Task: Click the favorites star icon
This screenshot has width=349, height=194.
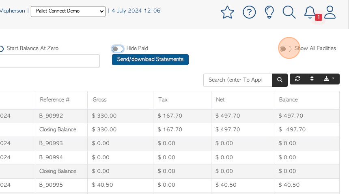Action: tap(227, 12)
